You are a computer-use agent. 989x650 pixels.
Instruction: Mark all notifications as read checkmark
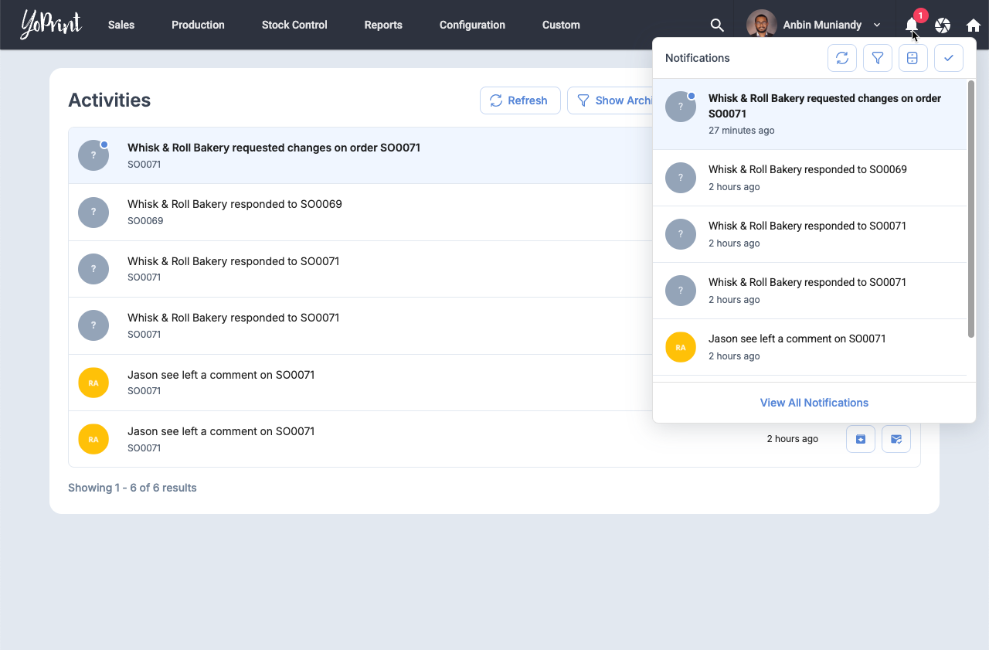coord(948,58)
